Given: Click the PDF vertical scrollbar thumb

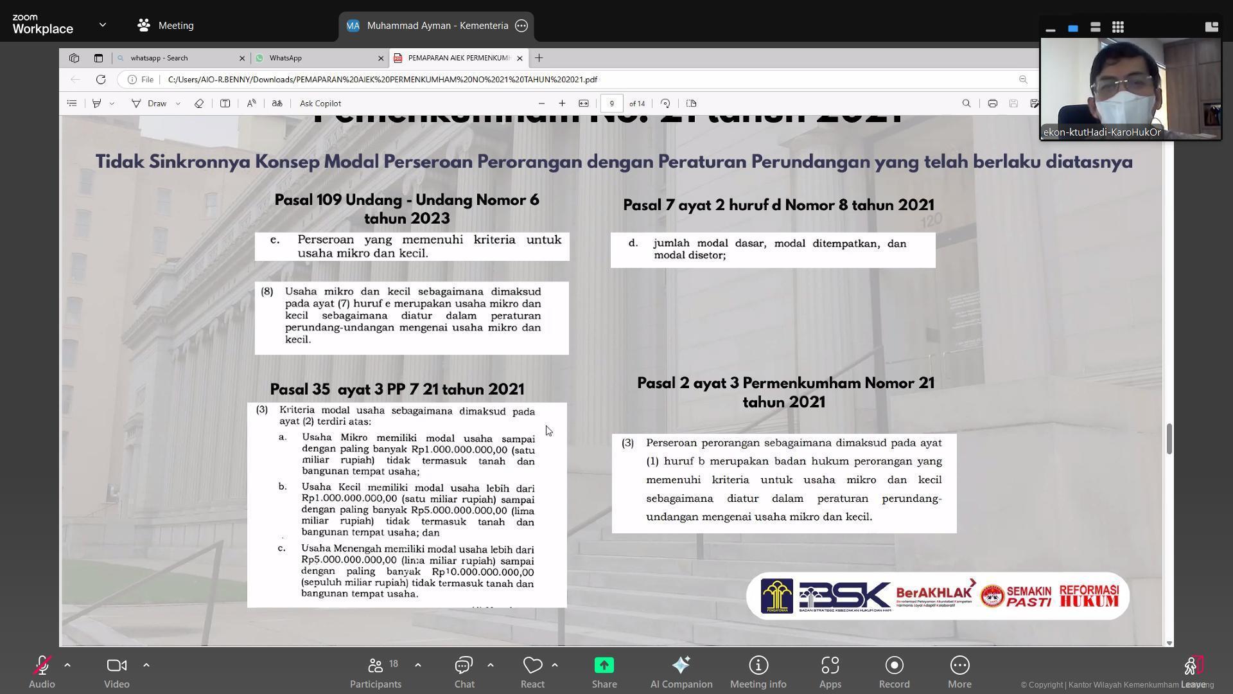Looking at the screenshot, I should 1169,439.
